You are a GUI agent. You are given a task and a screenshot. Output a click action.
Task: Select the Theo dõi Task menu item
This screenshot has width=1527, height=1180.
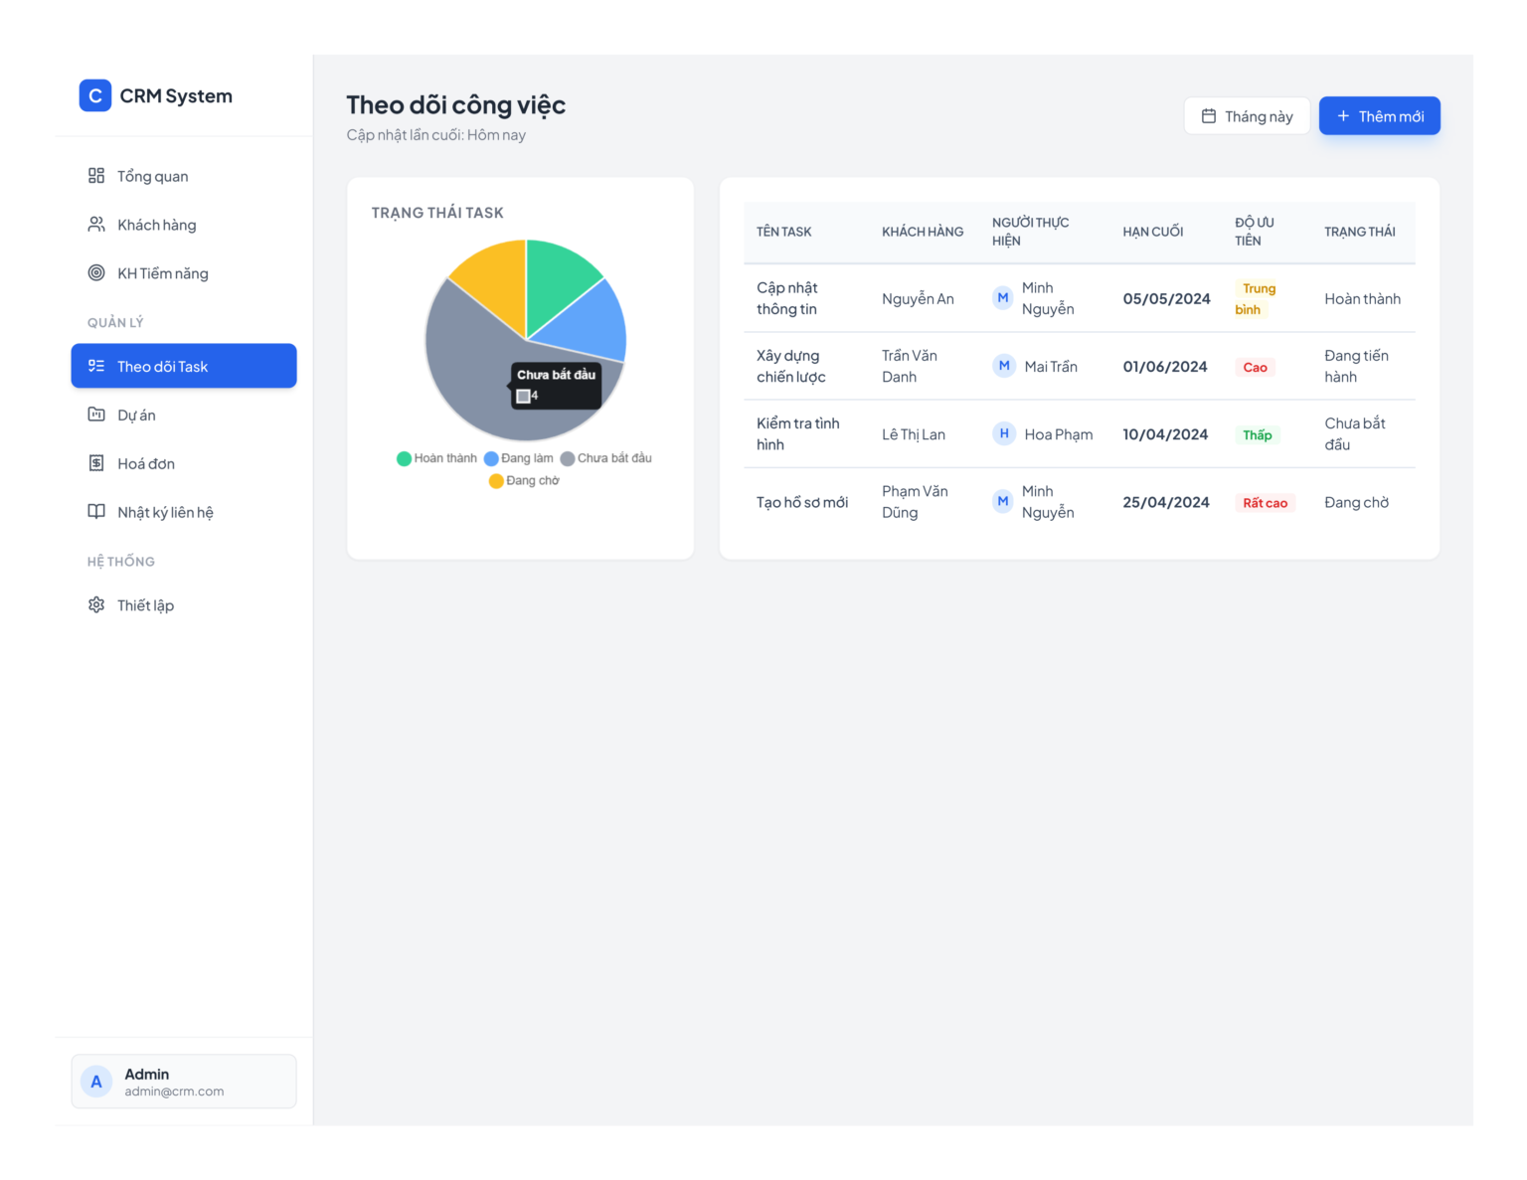[184, 366]
